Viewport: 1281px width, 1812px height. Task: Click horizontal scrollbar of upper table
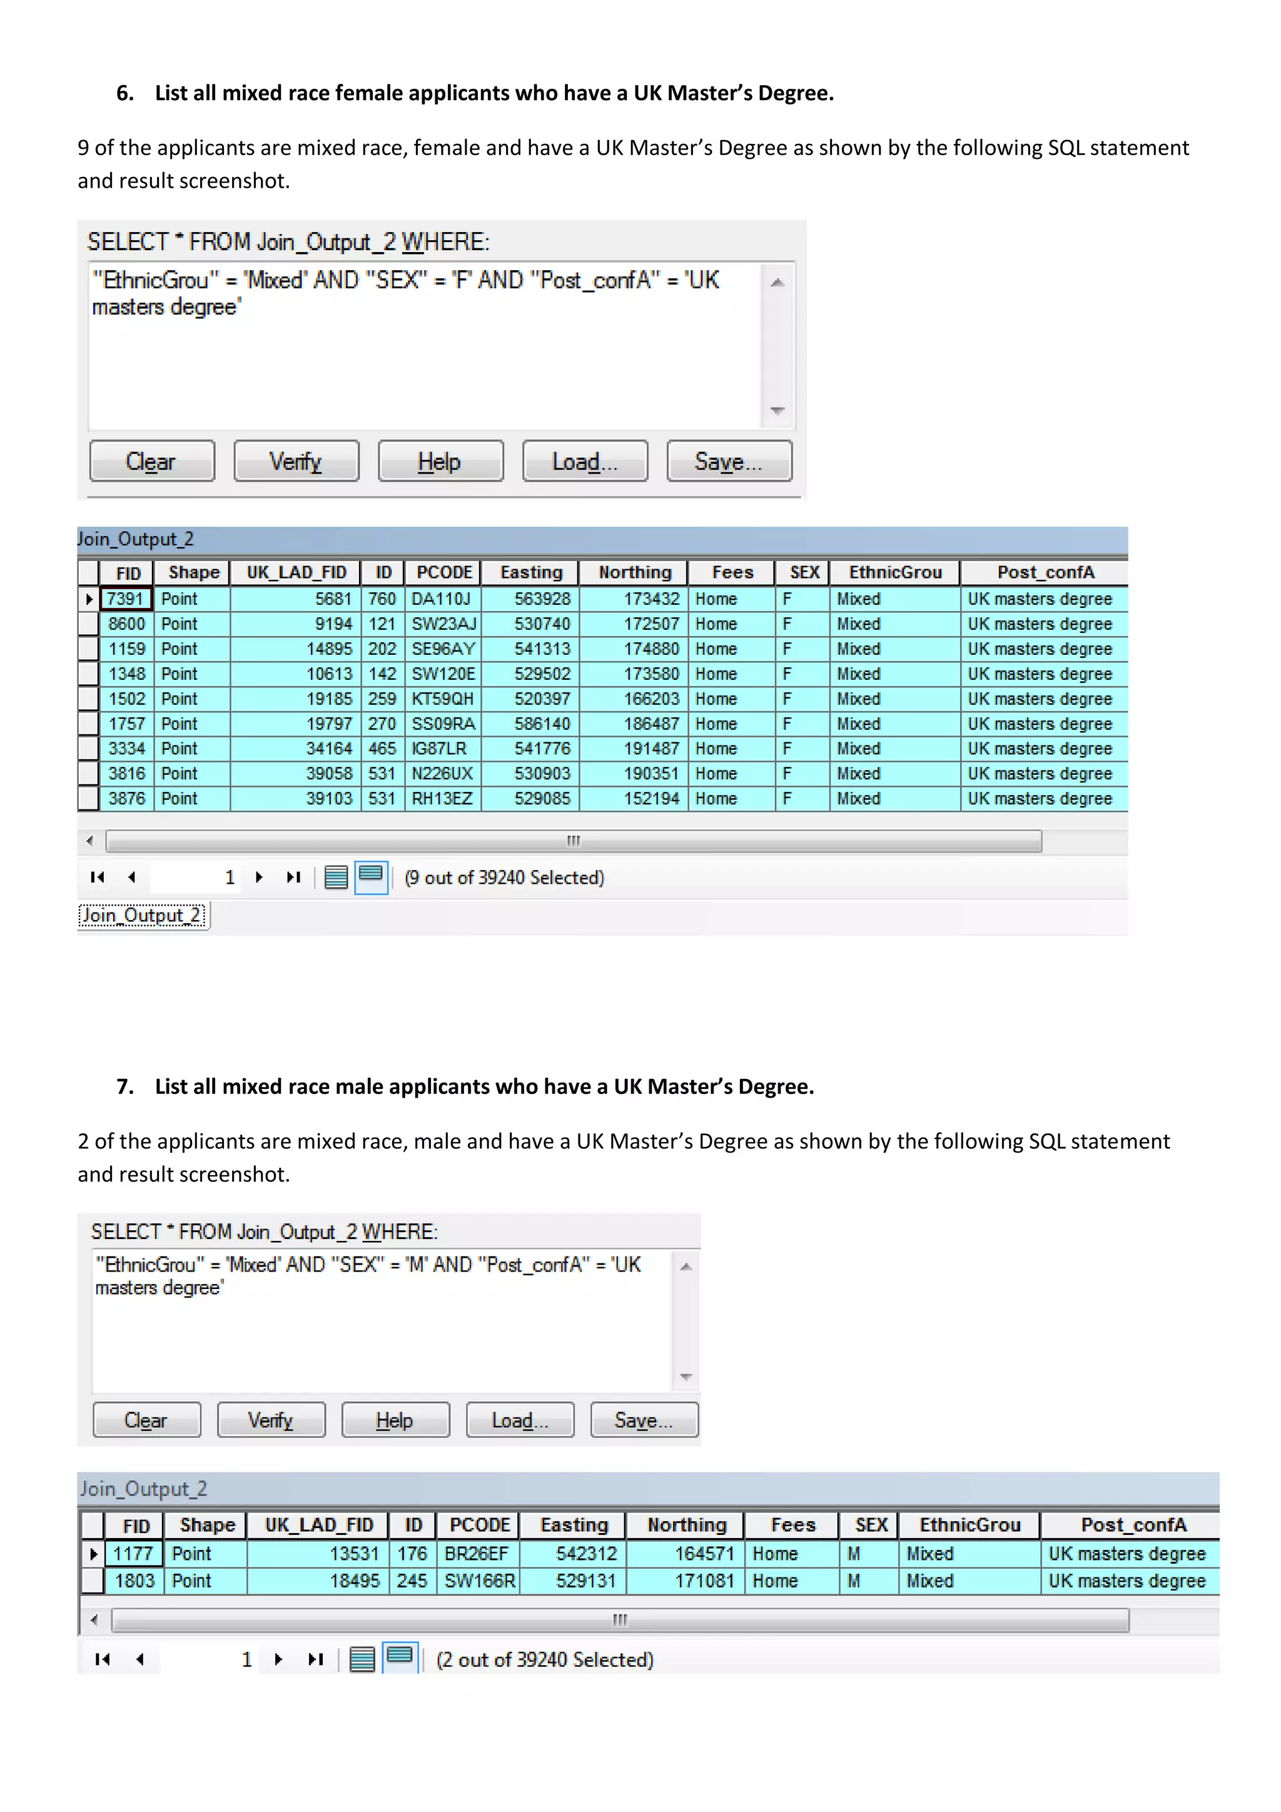[x=574, y=841]
